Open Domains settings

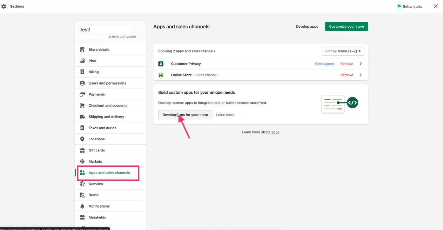pyautogui.click(x=110, y=184)
